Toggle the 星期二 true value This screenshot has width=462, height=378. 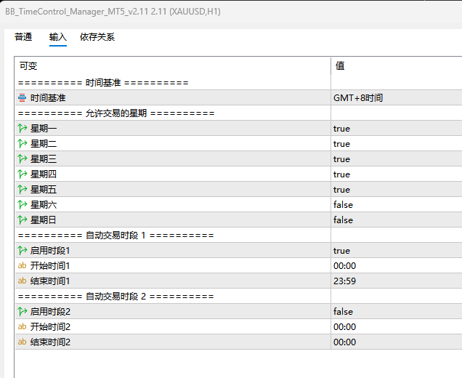click(x=341, y=144)
